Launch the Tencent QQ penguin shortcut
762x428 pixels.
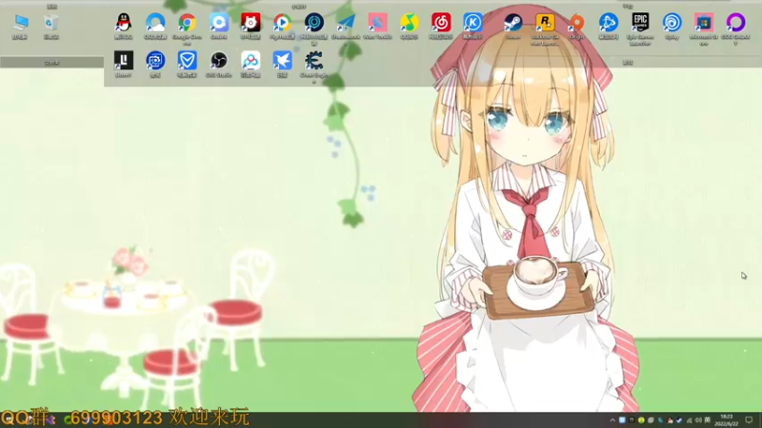pos(124,27)
